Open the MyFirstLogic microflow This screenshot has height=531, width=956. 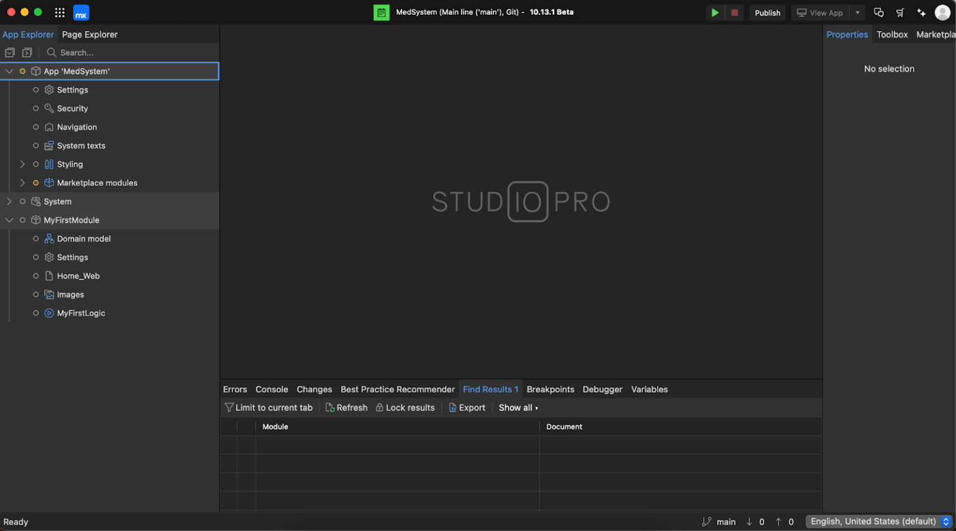pos(81,312)
